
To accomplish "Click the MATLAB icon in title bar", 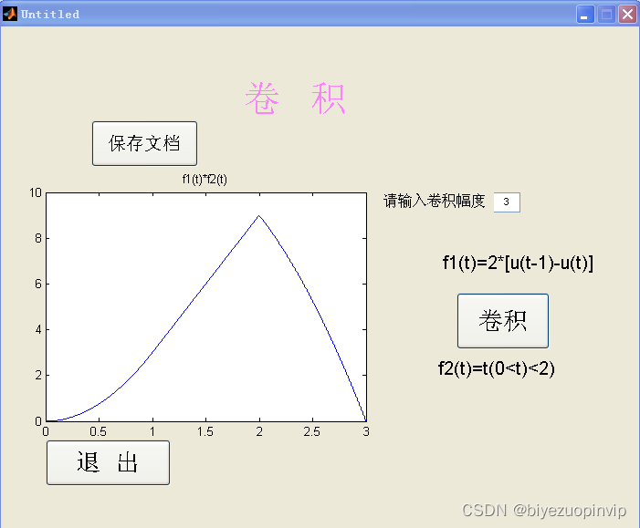I will [10, 14].
